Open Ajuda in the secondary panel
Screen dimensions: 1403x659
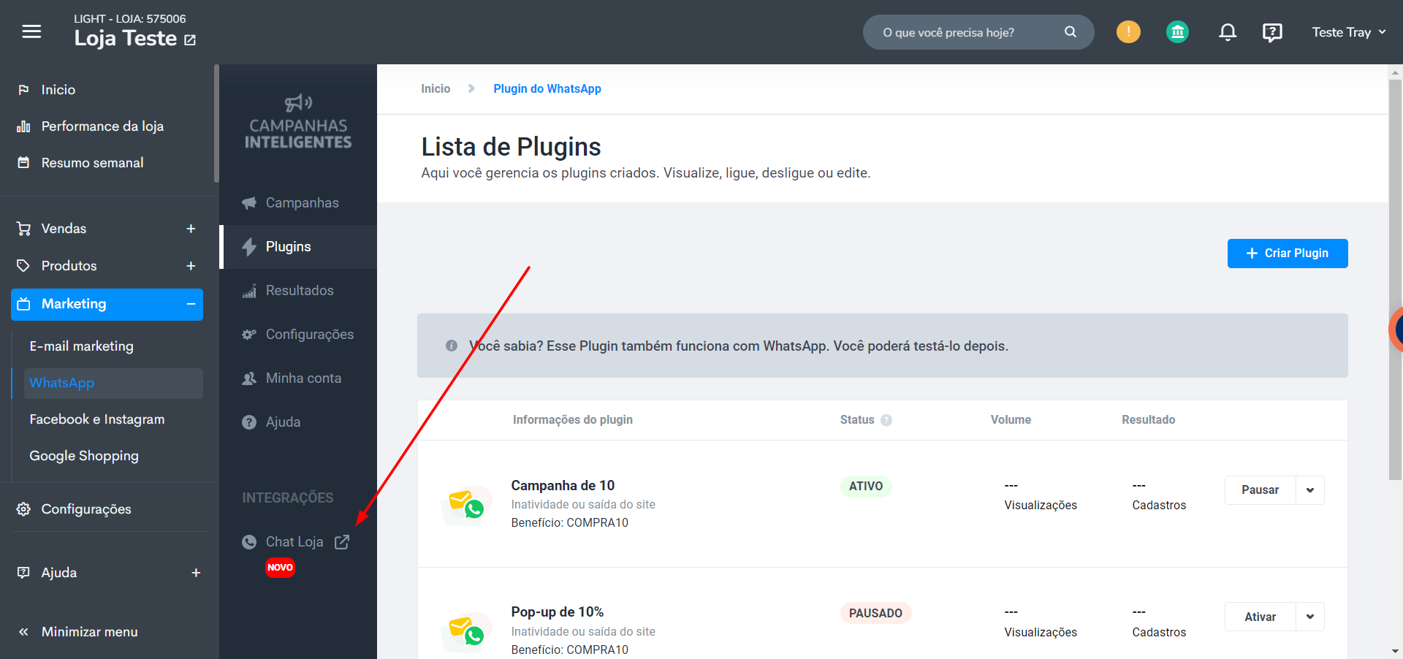coord(283,422)
